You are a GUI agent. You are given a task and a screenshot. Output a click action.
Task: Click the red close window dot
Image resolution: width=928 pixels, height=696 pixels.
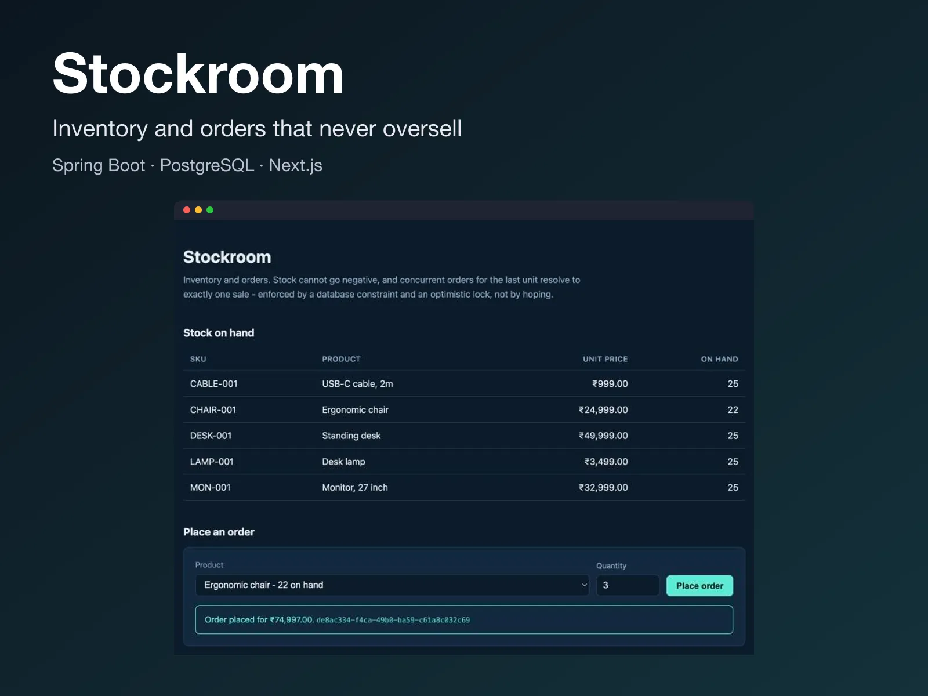pos(187,210)
